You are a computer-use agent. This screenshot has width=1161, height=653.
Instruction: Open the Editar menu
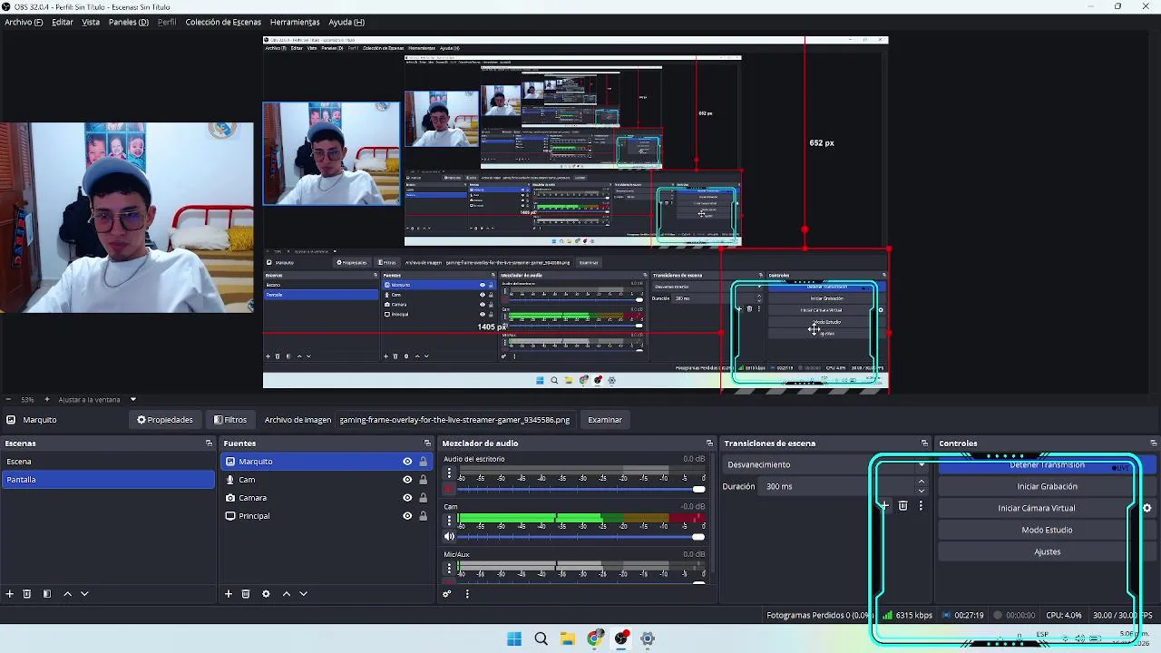point(63,22)
